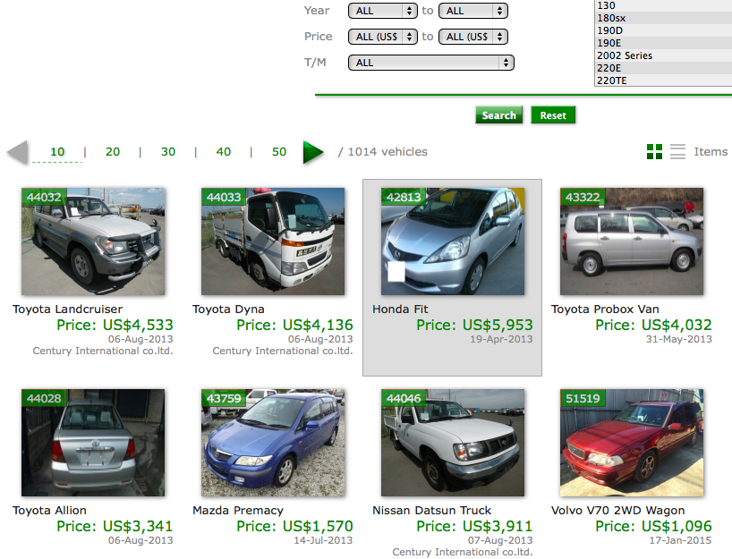Click price US$4,032
Viewport: 732px width, 559px height.
coord(677,325)
